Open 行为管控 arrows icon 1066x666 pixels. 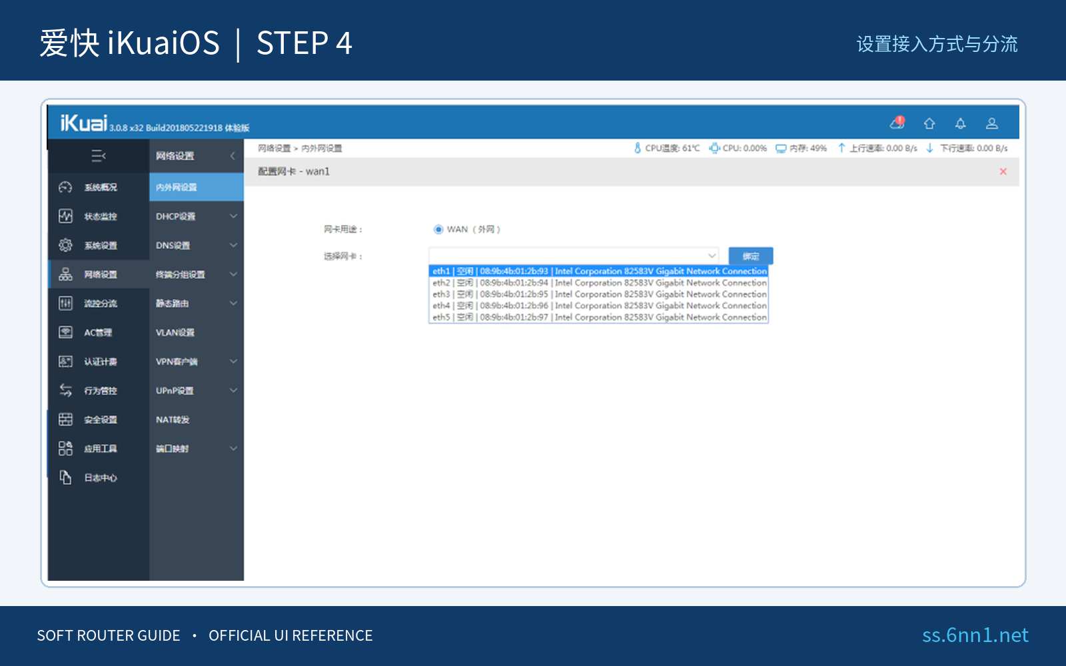tap(65, 390)
